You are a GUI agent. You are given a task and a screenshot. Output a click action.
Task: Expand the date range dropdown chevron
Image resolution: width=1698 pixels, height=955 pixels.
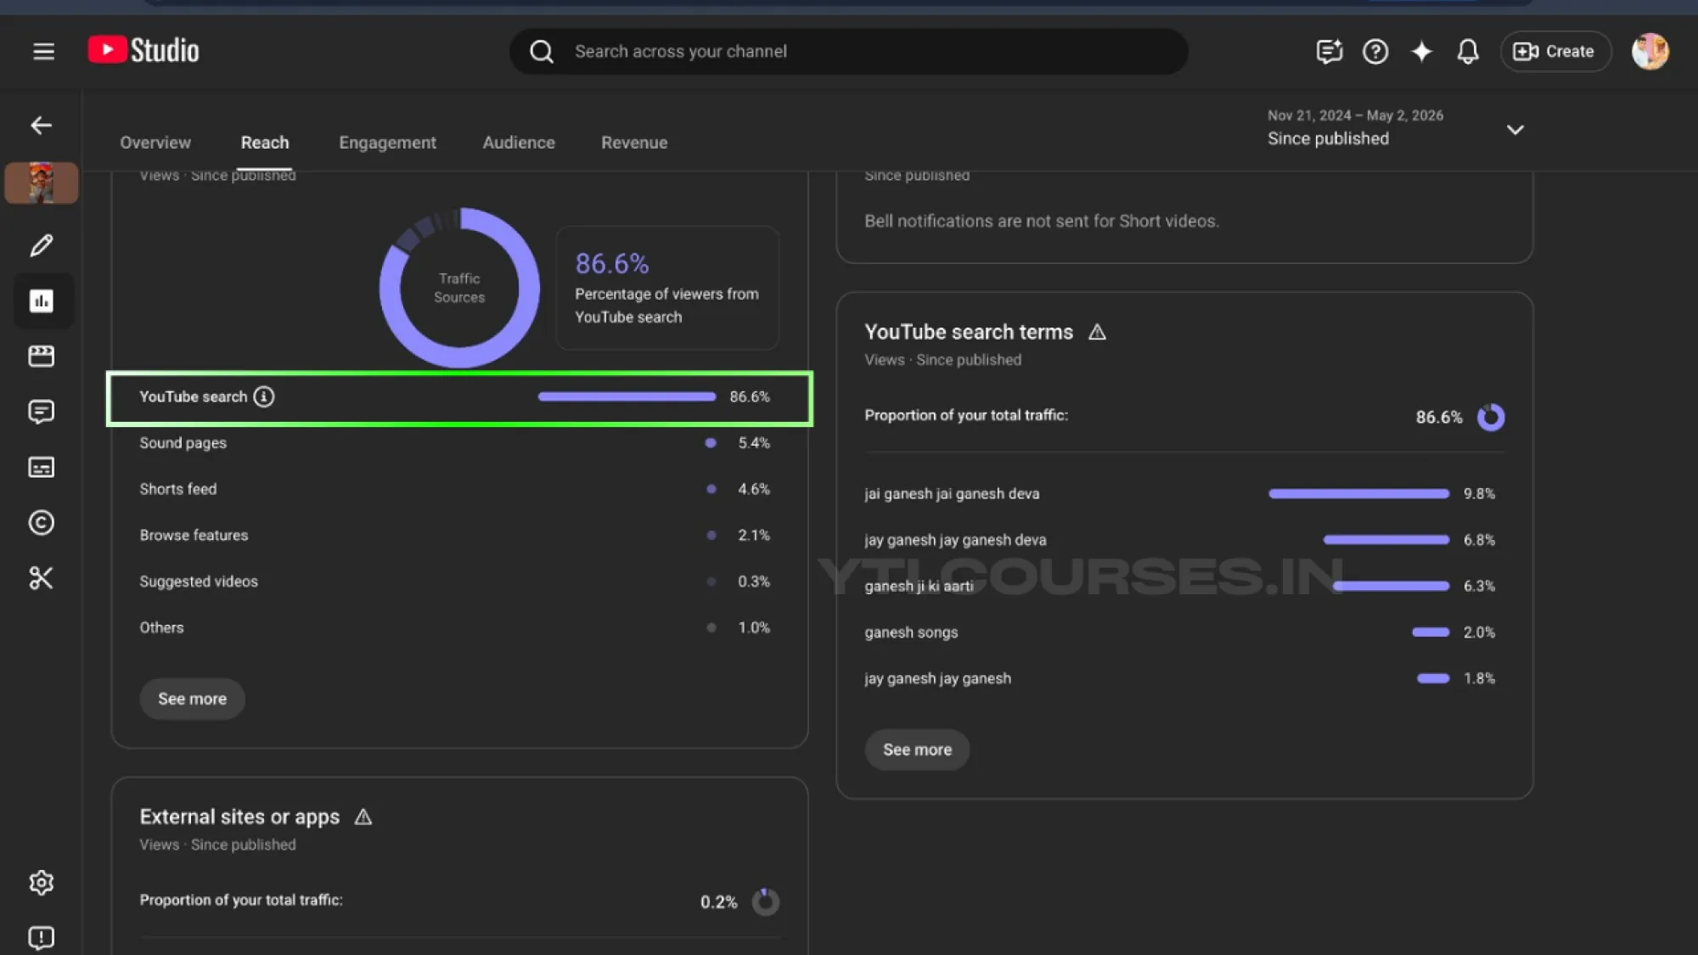[x=1515, y=130]
